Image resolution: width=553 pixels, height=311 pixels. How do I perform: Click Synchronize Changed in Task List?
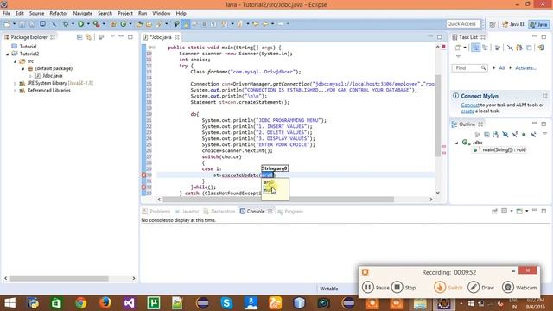[542, 48]
